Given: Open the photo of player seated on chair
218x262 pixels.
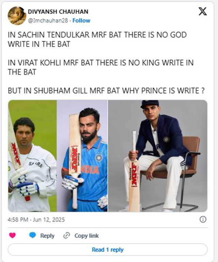Looking at the screenshot, I should [158, 156].
